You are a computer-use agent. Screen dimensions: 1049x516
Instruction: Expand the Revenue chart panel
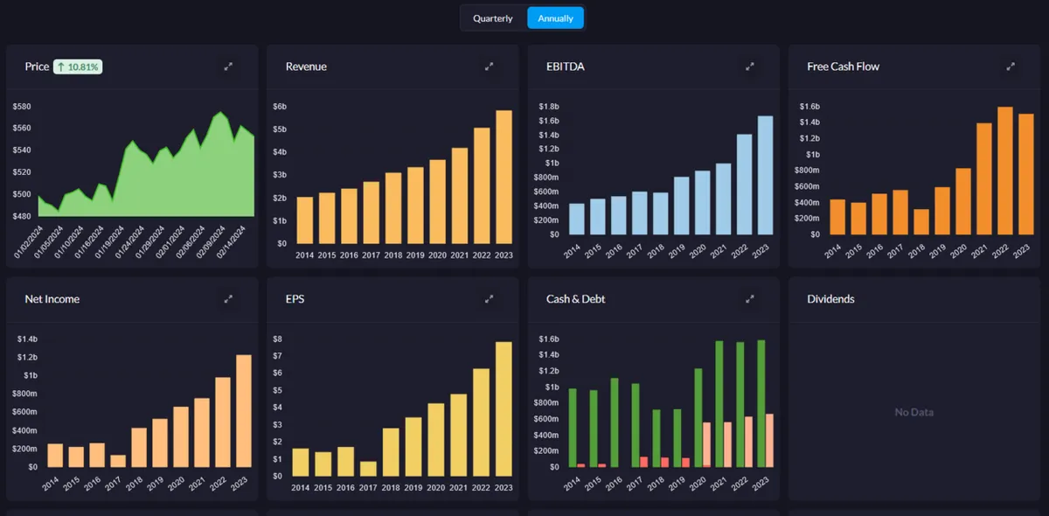click(490, 66)
